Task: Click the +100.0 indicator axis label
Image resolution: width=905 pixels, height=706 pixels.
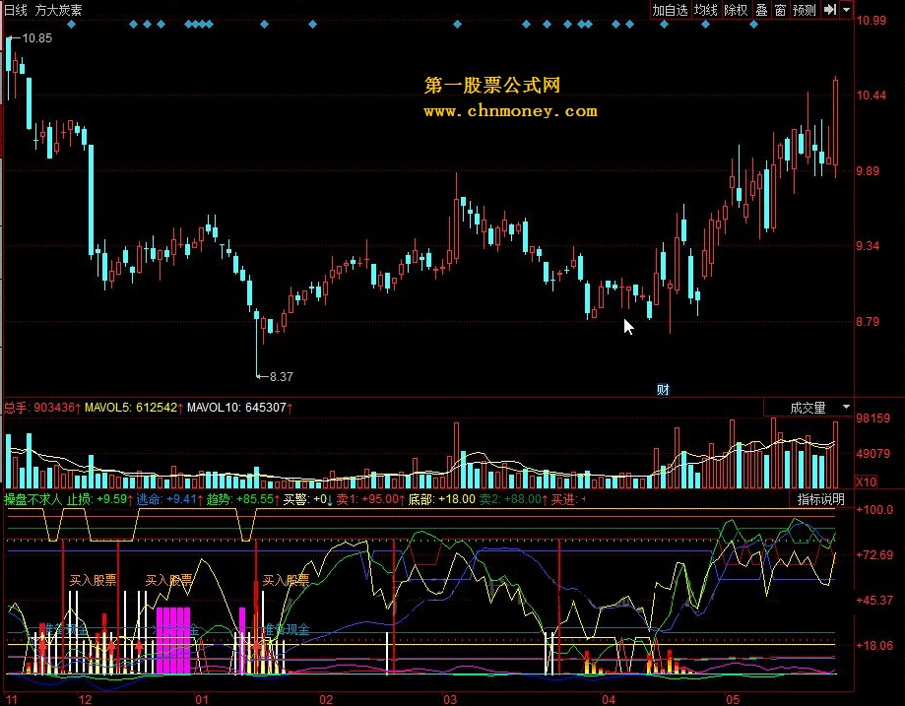Action: tap(874, 510)
